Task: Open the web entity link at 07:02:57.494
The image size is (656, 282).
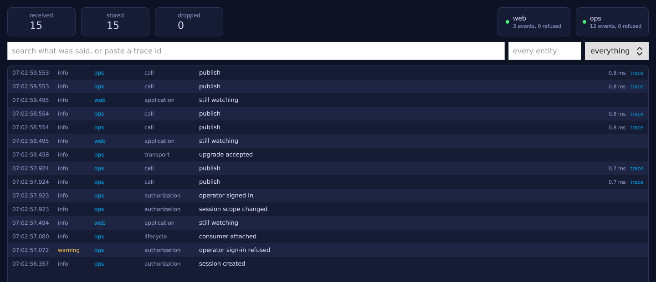Action: click(x=100, y=223)
